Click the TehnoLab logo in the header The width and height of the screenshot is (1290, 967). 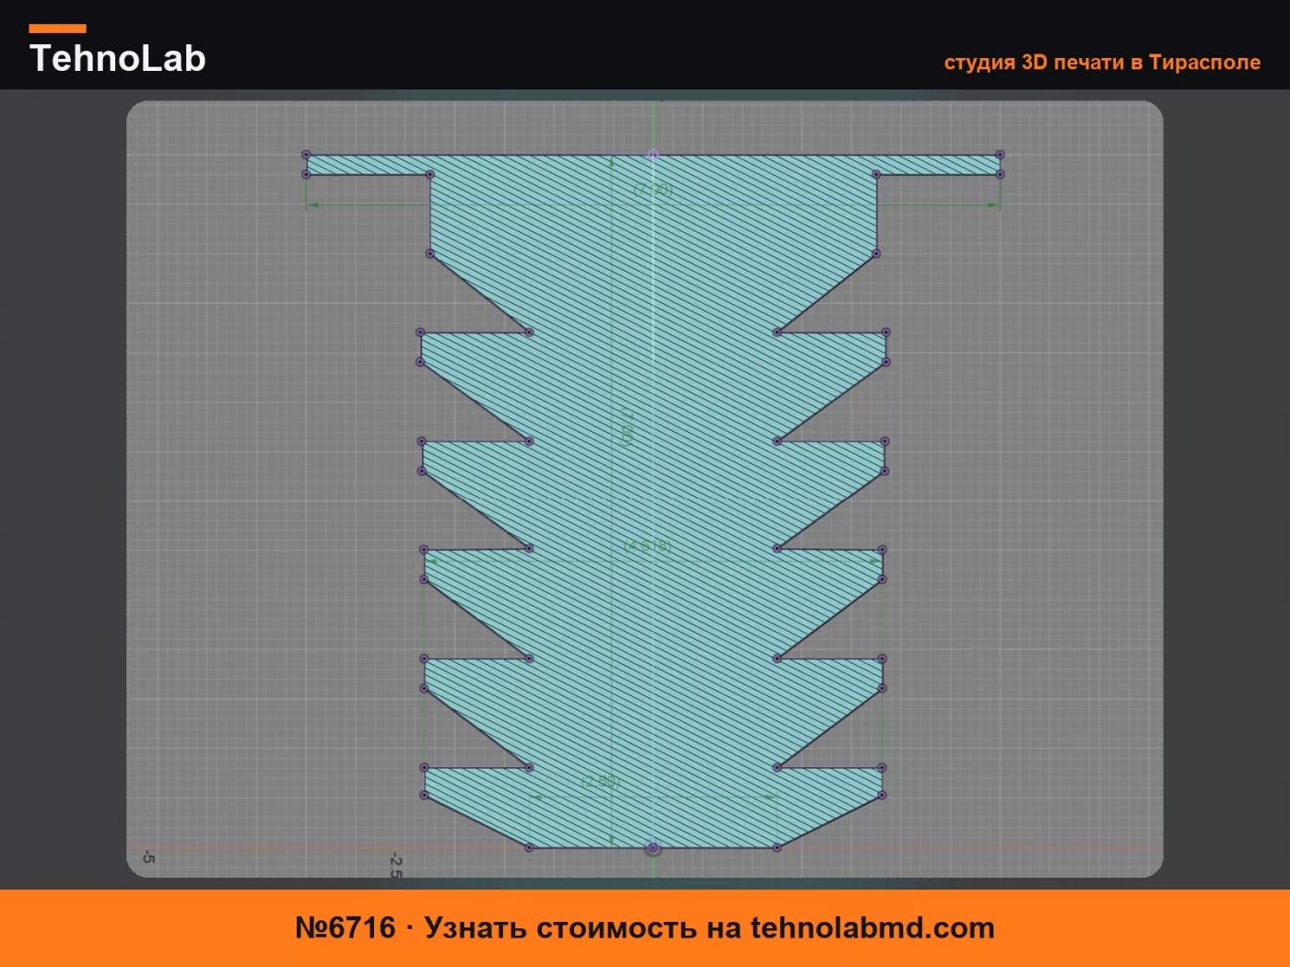pyautogui.click(x=117, y=51)
